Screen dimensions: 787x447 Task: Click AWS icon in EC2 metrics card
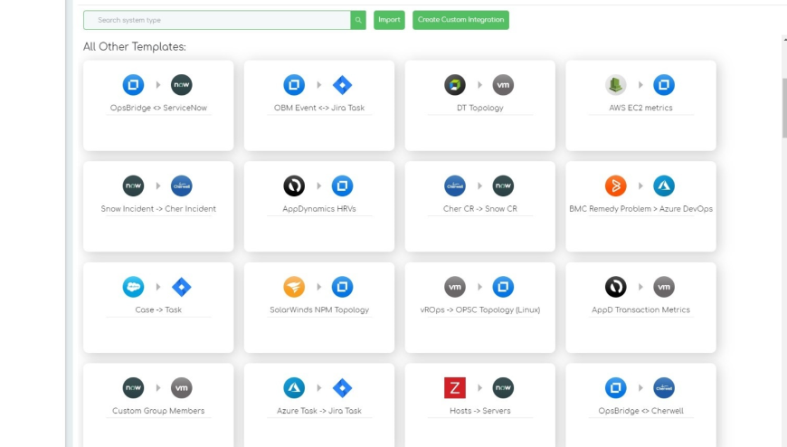[x=616, y=85]
